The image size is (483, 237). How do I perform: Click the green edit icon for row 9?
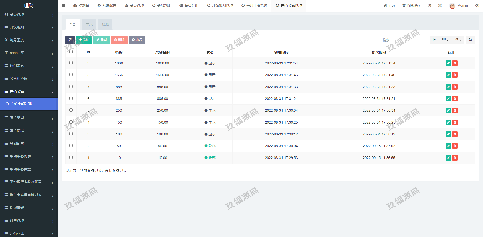[448, 63]
